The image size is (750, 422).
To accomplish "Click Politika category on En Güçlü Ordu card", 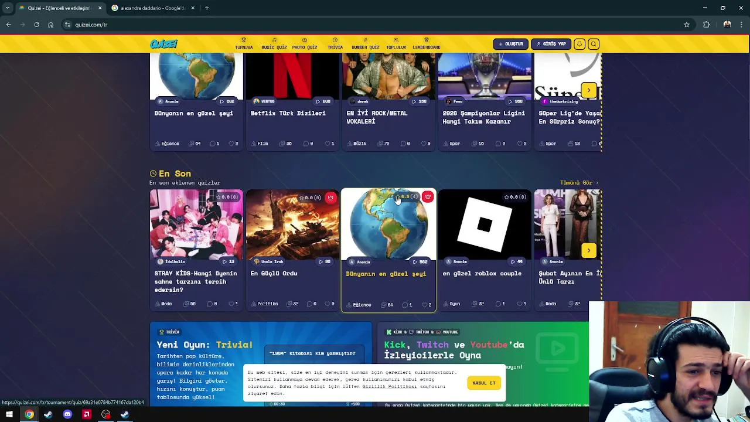I will point(264,304).
